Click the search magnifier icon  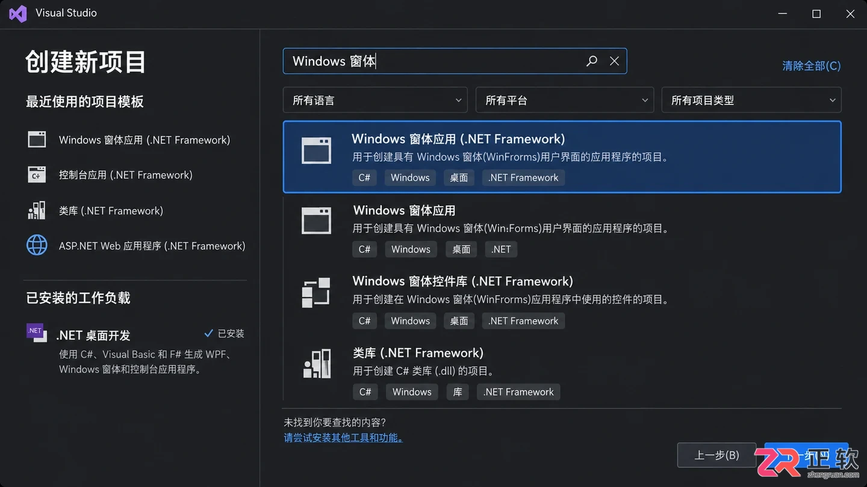point(592,61)
